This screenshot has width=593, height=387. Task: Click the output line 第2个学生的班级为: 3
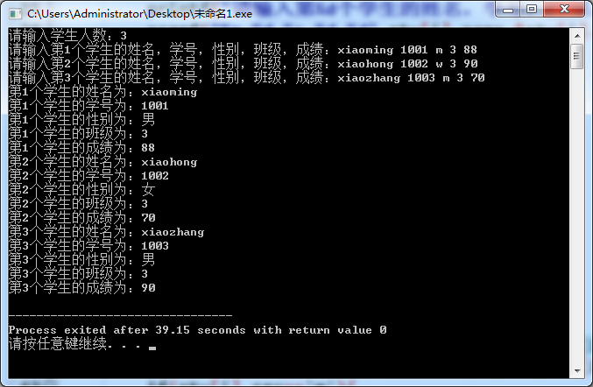(x=78, y=204)
